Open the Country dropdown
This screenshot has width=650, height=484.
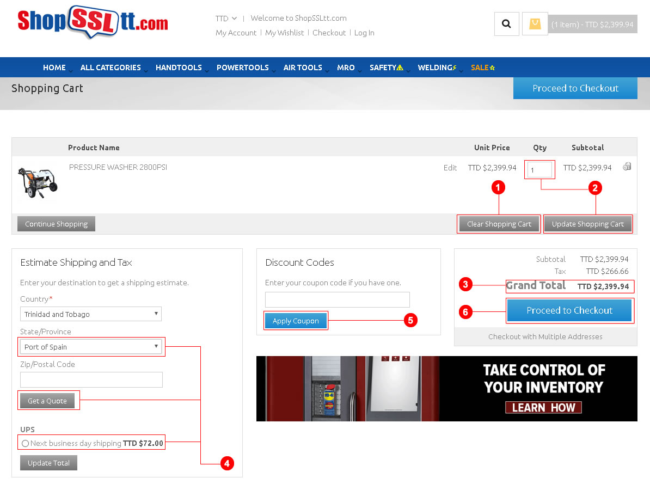coord(91,314)
